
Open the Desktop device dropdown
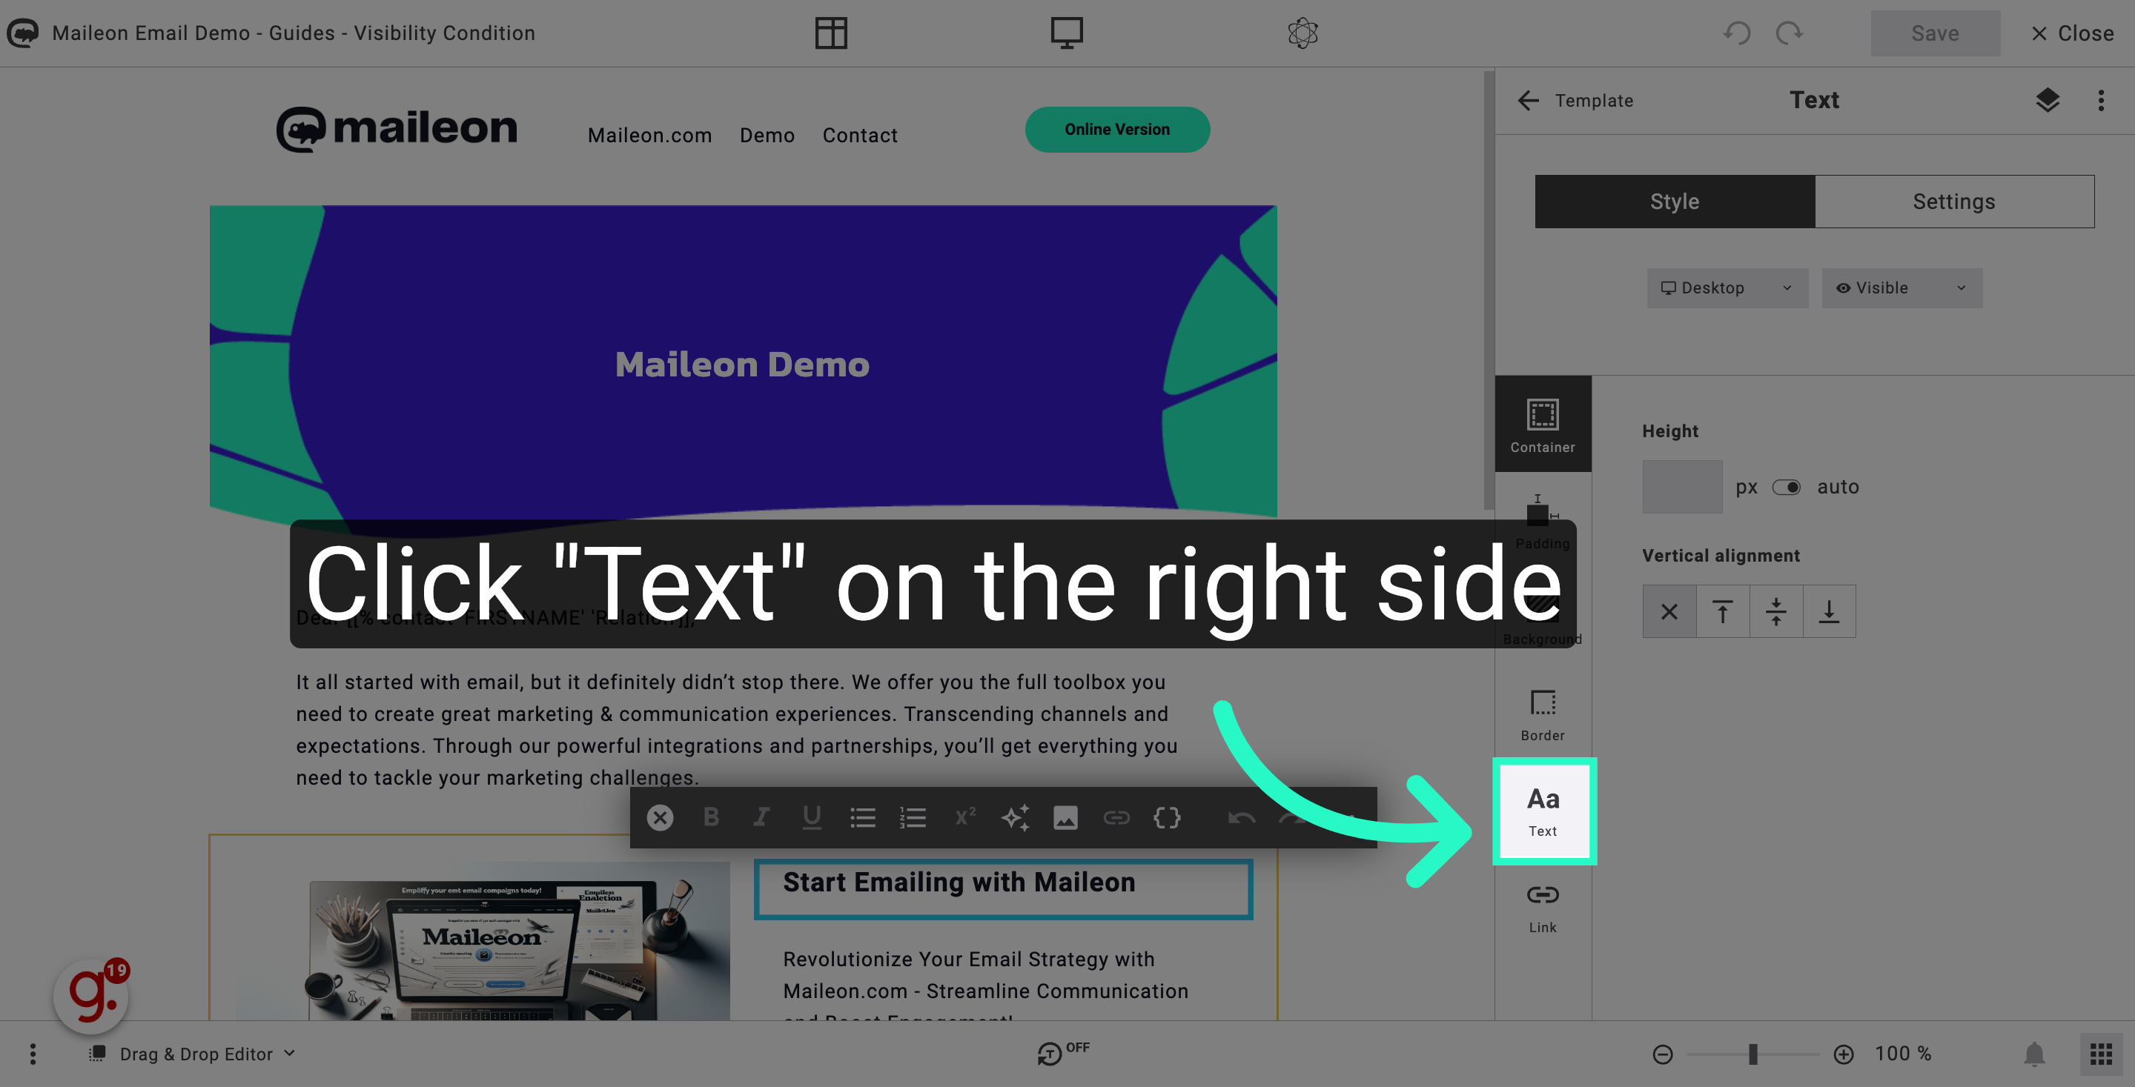[1727, 287]
